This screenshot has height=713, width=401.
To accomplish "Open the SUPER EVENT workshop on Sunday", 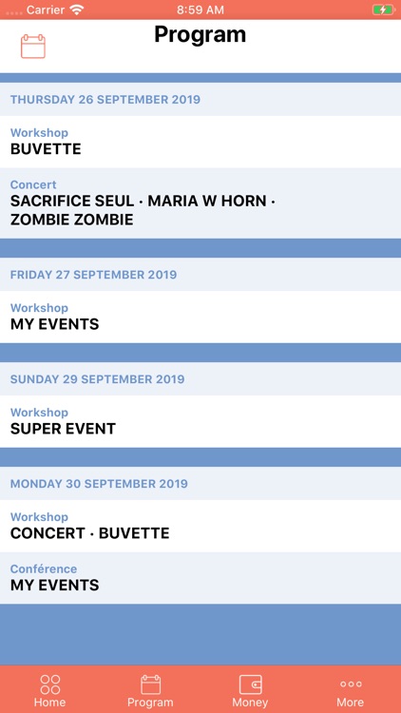I will 200,421.
